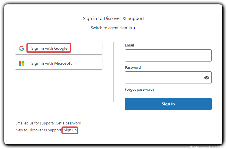Screen dimensions: 227x149
Task: Focus the Password input field
Action: pos(163,77)
